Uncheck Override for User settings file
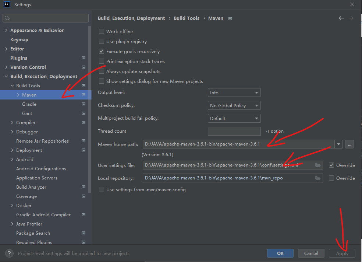The image size is (362, 262). pyautogui.click(x=331, y=165)
